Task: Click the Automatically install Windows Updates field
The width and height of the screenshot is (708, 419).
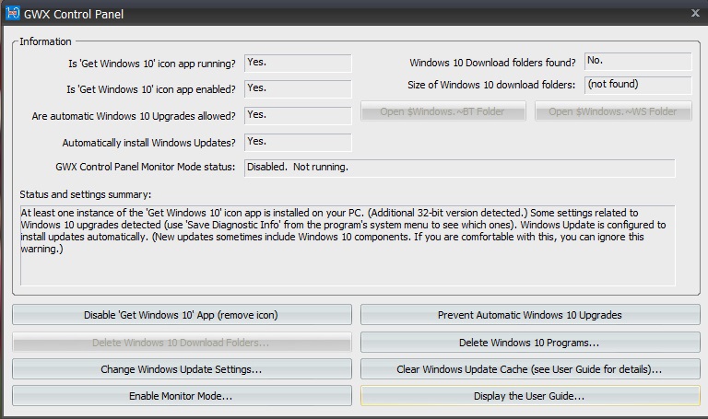Action: [x=297, y=142]
